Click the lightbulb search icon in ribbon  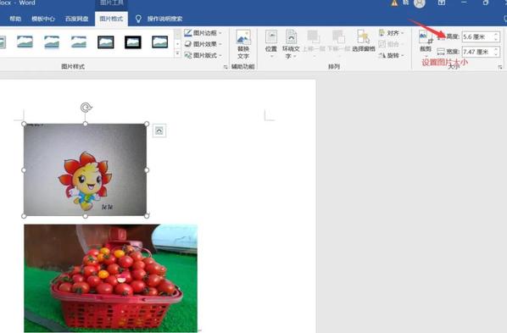tap(138, 19)
